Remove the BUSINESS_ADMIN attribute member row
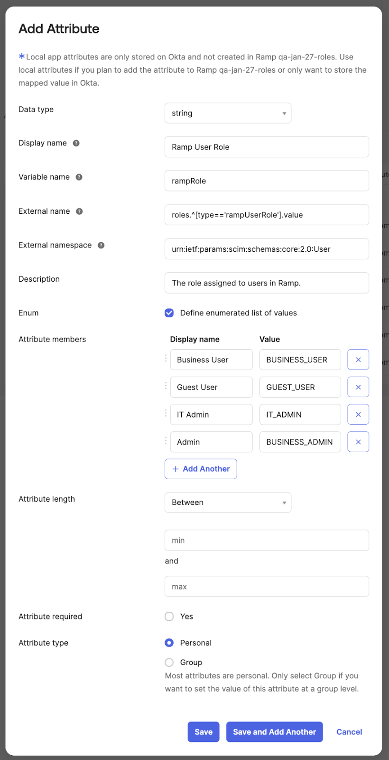 pyautogui.click(x=358, y=442)
